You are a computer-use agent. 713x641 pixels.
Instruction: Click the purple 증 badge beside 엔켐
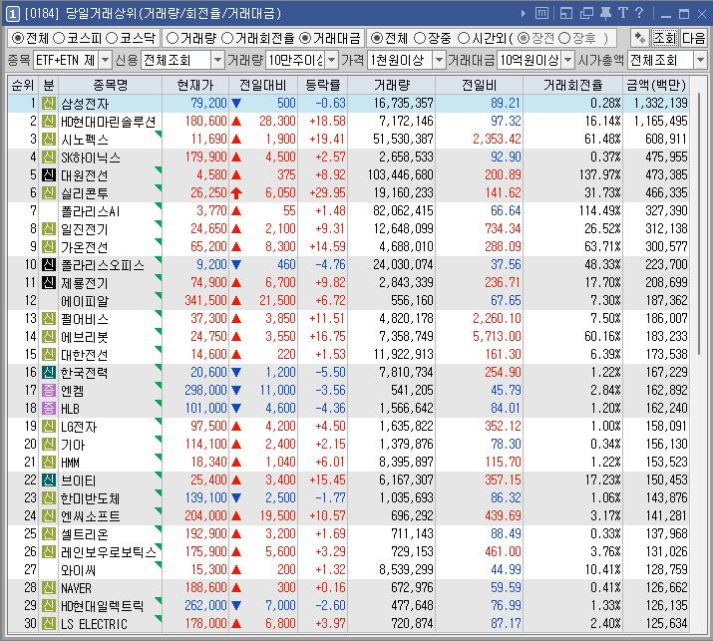tap(49, 390)
